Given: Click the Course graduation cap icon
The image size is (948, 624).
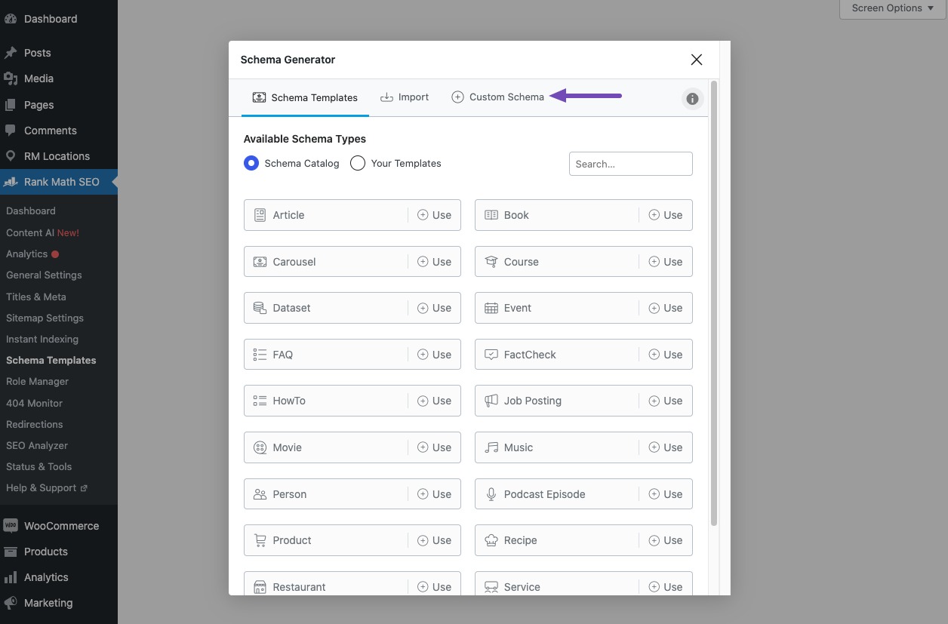Looking at the screenshot, I should (x=491, y=262).
